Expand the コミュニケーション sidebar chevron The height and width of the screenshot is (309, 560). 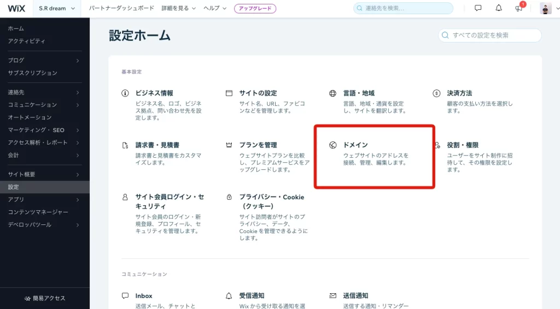(x=78, y=105)
